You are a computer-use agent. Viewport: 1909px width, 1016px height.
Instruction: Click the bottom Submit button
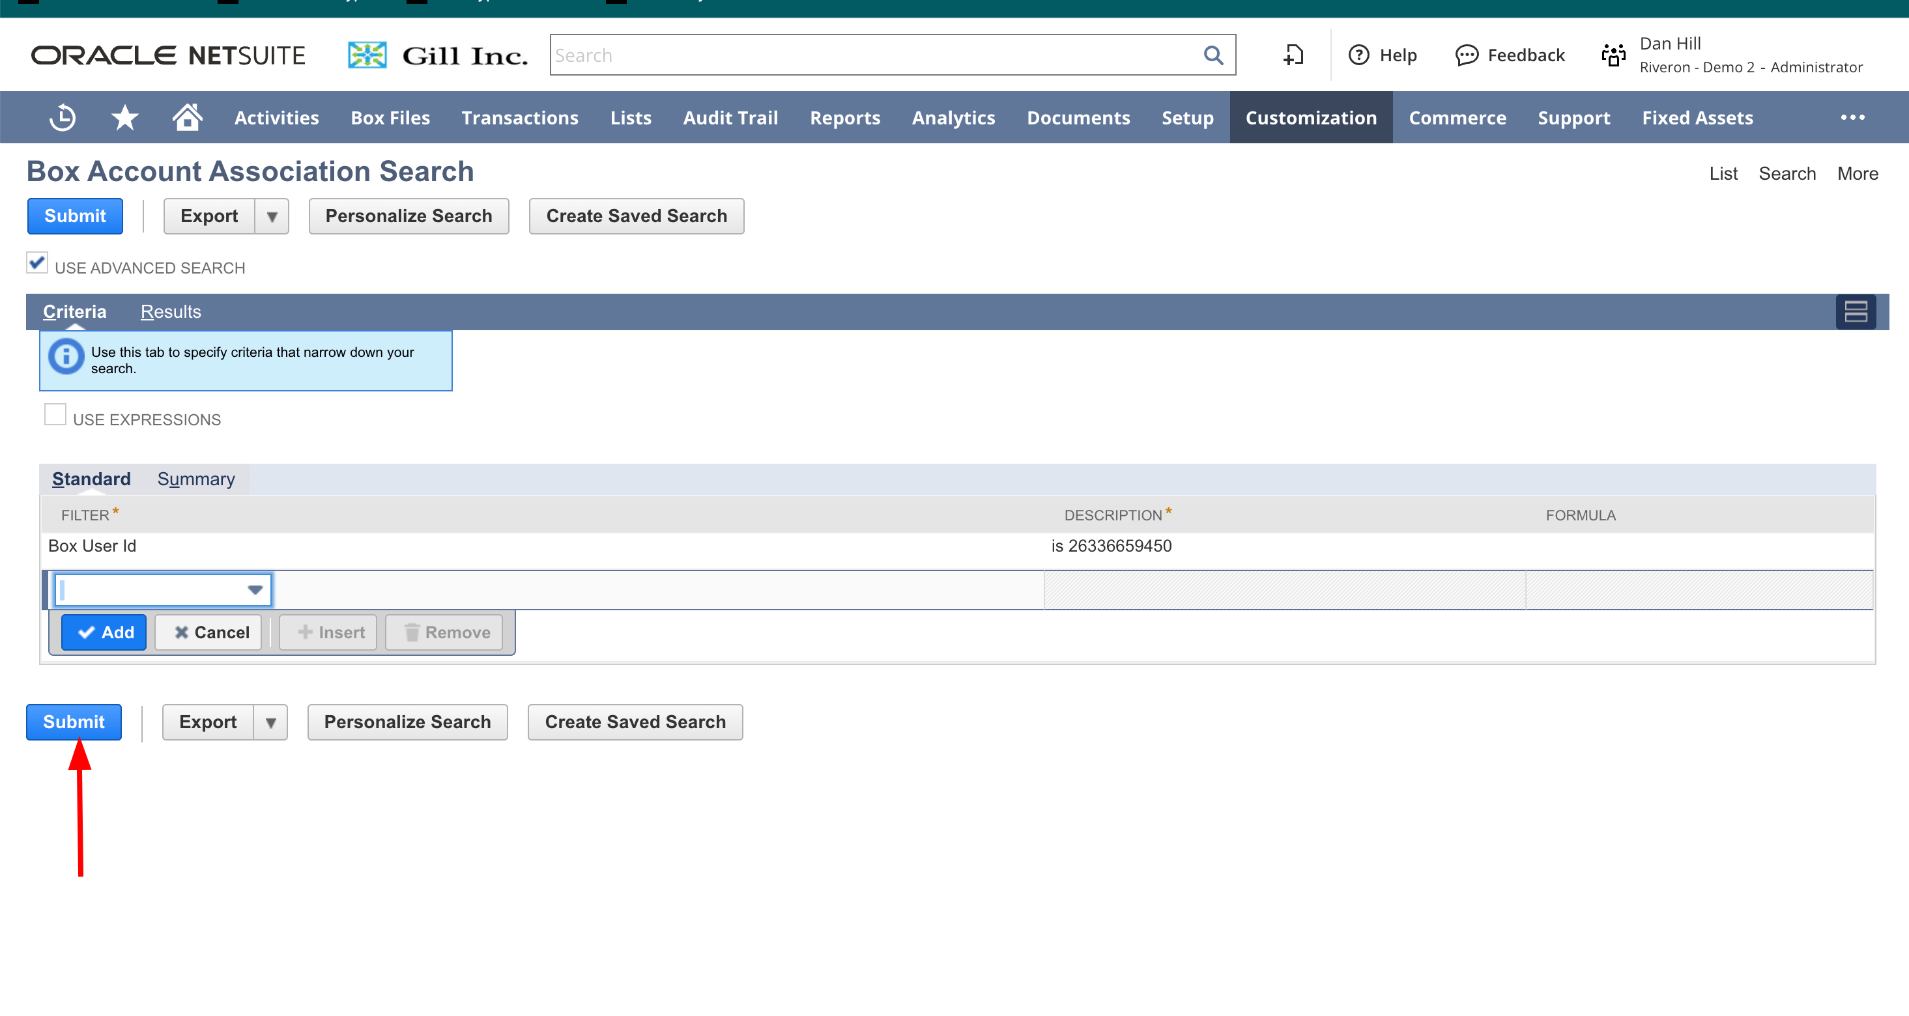pyautogui.click(x=74, y=722)
